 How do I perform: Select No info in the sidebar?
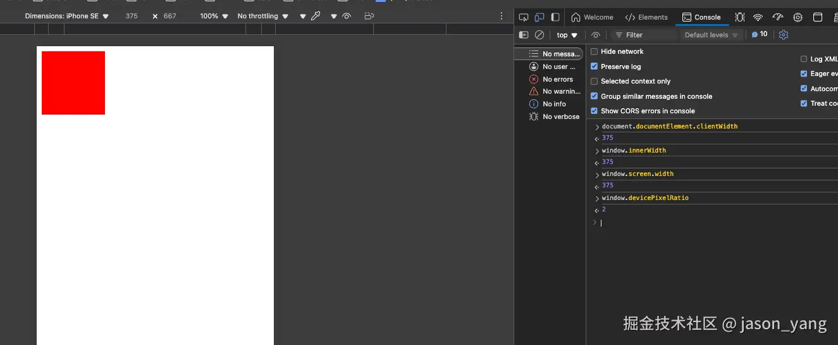(x=549, y=104)
